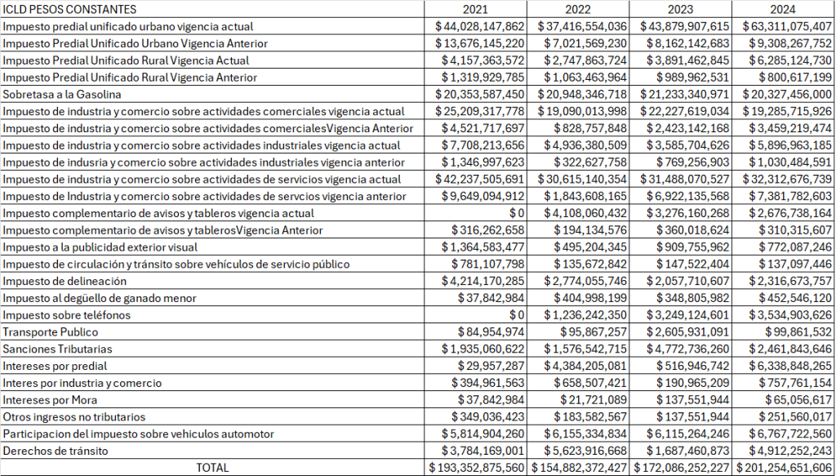Click cell value $32,312,676,739
The image size is (836, 476).
[x=787, y=179]
